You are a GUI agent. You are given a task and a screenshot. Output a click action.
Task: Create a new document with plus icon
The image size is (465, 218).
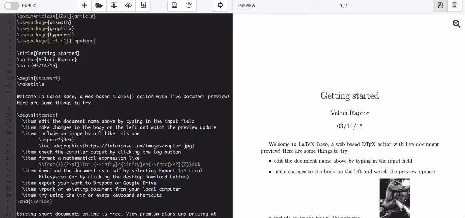coord(84,6)
